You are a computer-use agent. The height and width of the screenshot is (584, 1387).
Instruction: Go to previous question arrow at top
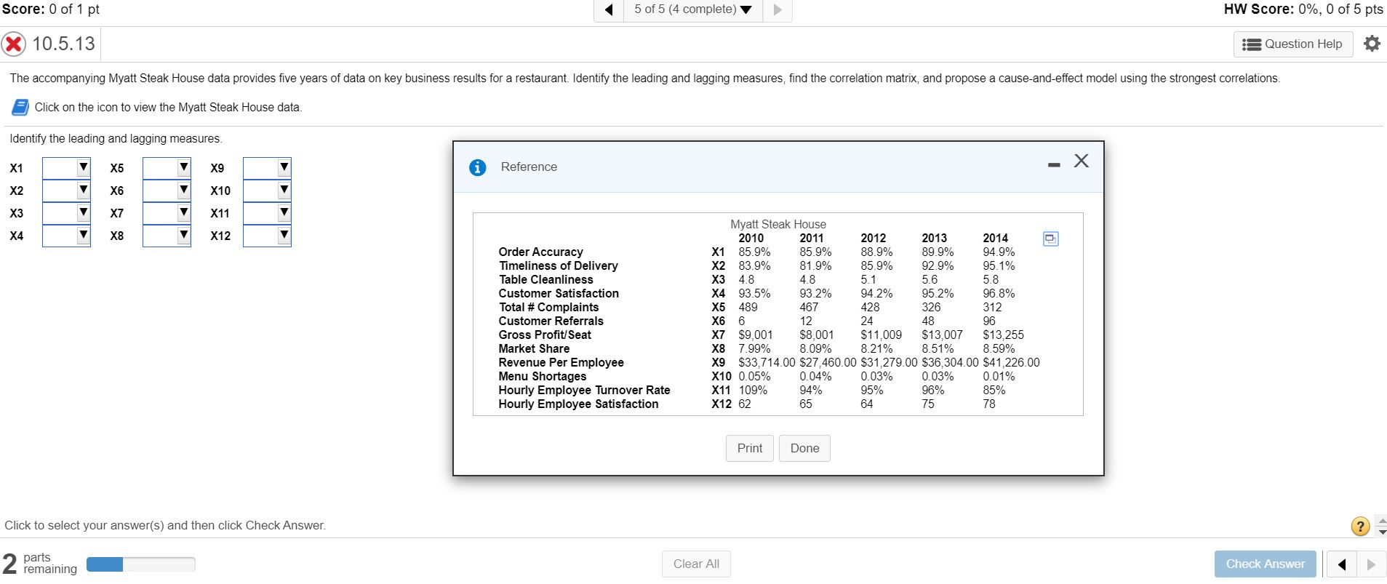pyautogui.click(x=609, y=10)
